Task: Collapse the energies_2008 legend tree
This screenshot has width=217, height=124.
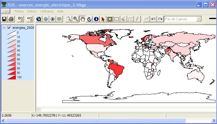Action: (x=4, y=28)
